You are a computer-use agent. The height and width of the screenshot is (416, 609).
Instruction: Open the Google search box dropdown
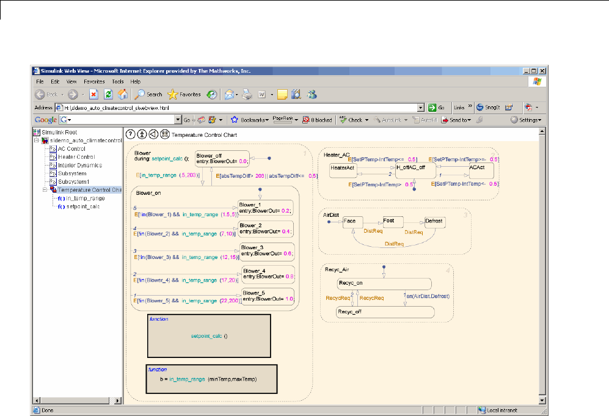[x=178, y=120]
